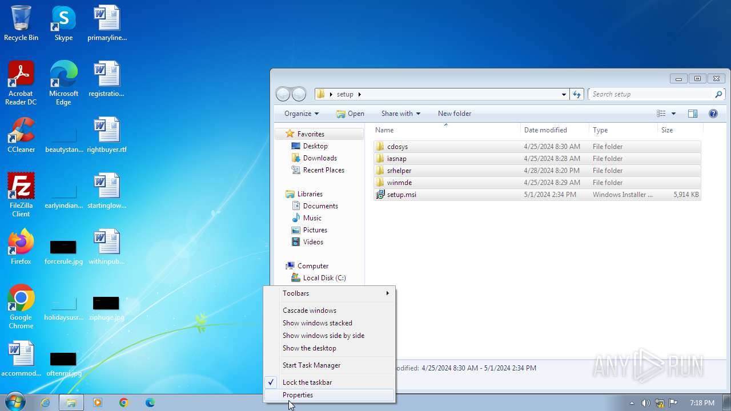Open Windows Media Player from taskbar

coord(97,402)
